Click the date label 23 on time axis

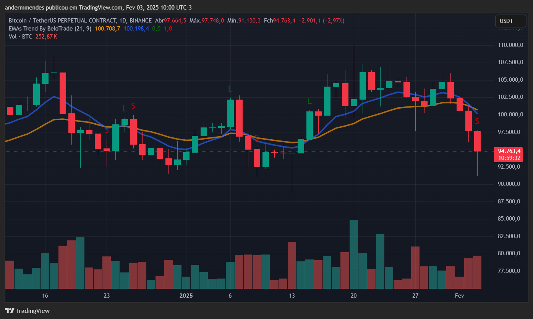coord(107,296)
